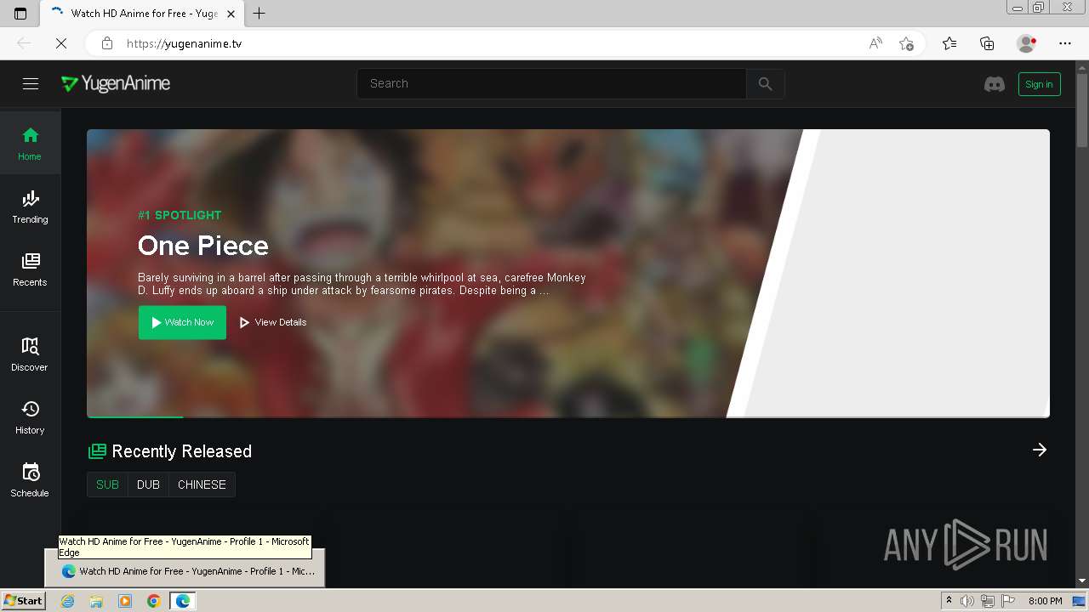Click the Sign in button

click(x=1039, y=84)
